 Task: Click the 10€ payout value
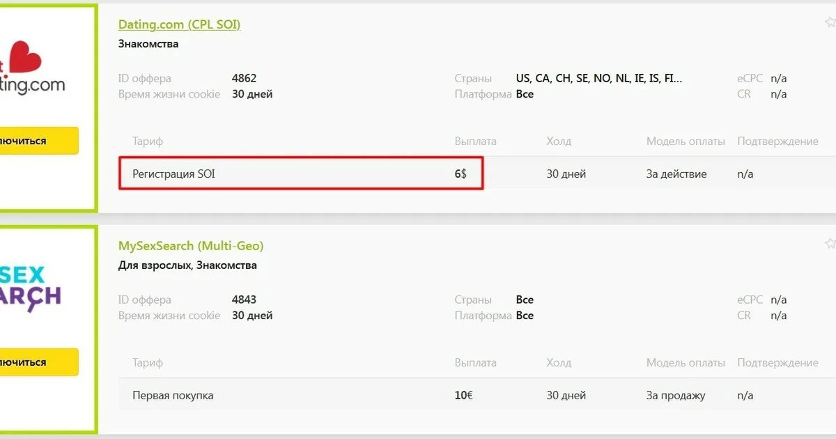[x=463, y=396]
